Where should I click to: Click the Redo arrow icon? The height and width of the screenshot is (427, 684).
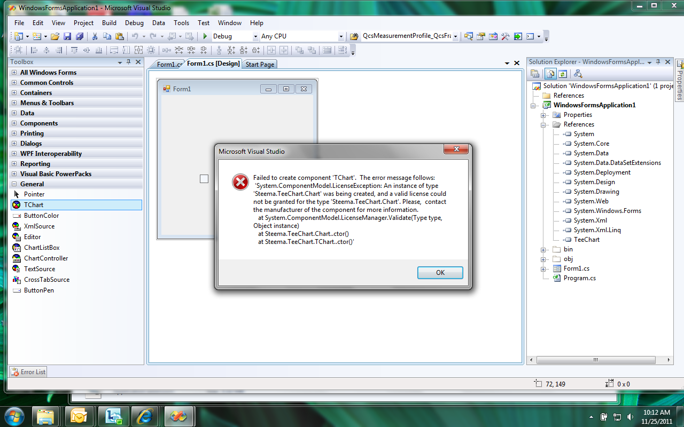coord(153,36)
